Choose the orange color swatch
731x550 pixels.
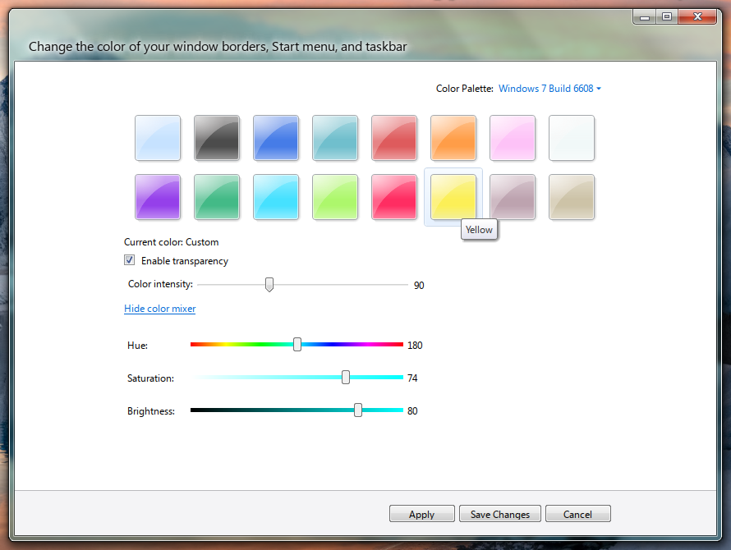coord(453,138)
